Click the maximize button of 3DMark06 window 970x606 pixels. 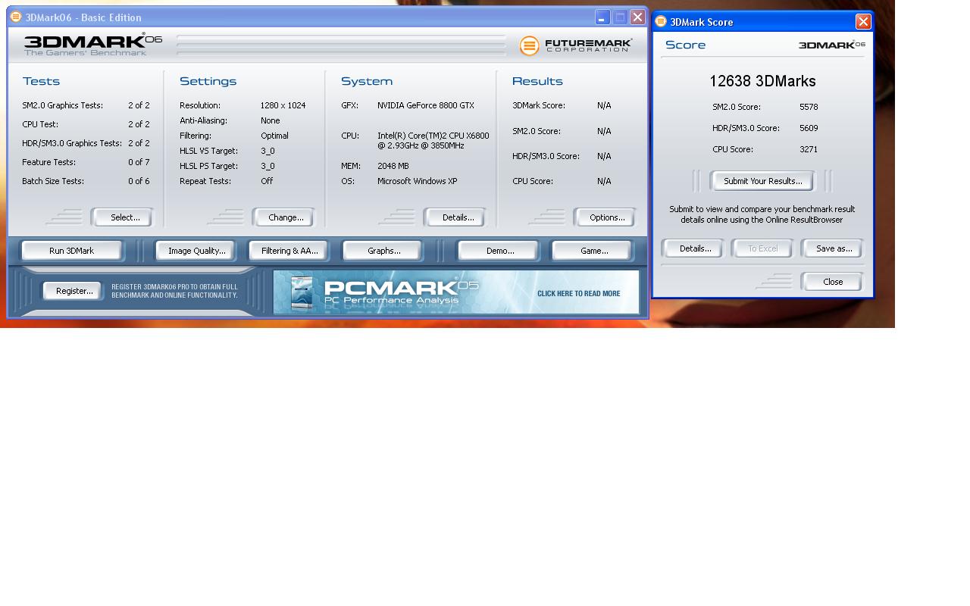tap(620, 17)
